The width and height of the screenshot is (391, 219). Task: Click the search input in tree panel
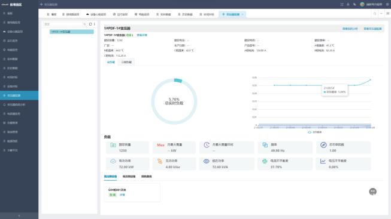(63, 24)
